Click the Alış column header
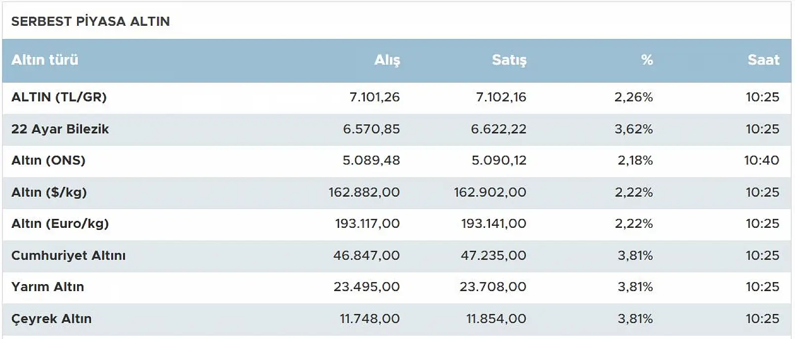 [387, 60]
